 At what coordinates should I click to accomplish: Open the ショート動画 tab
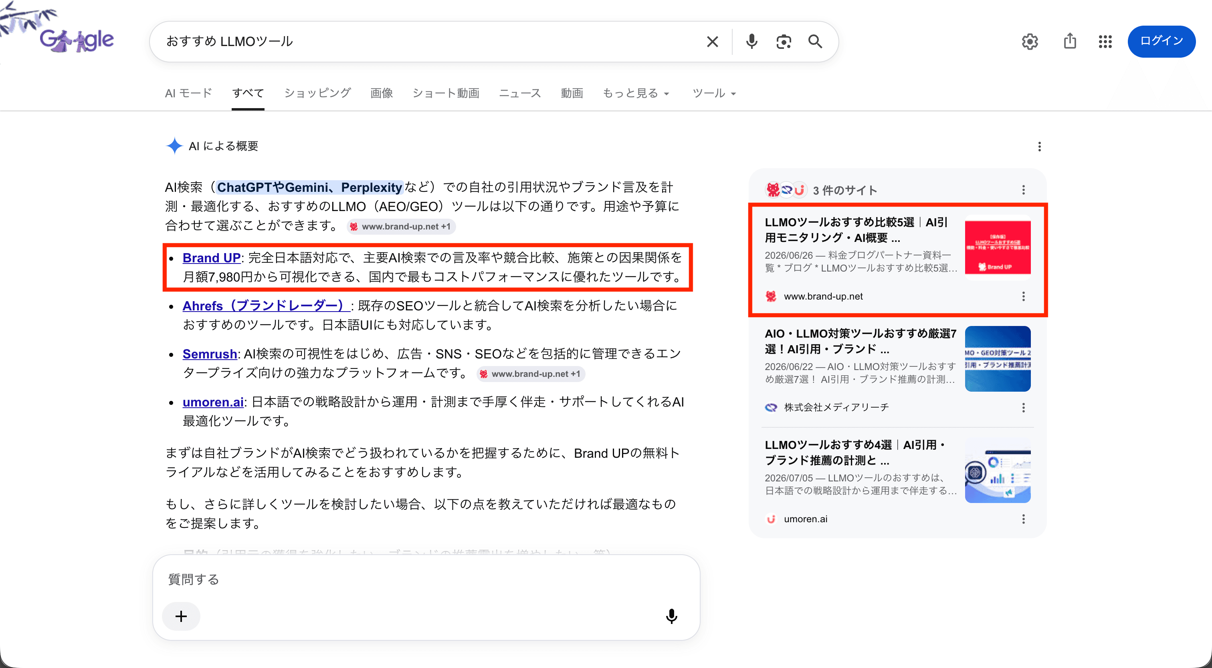(446, 93)
